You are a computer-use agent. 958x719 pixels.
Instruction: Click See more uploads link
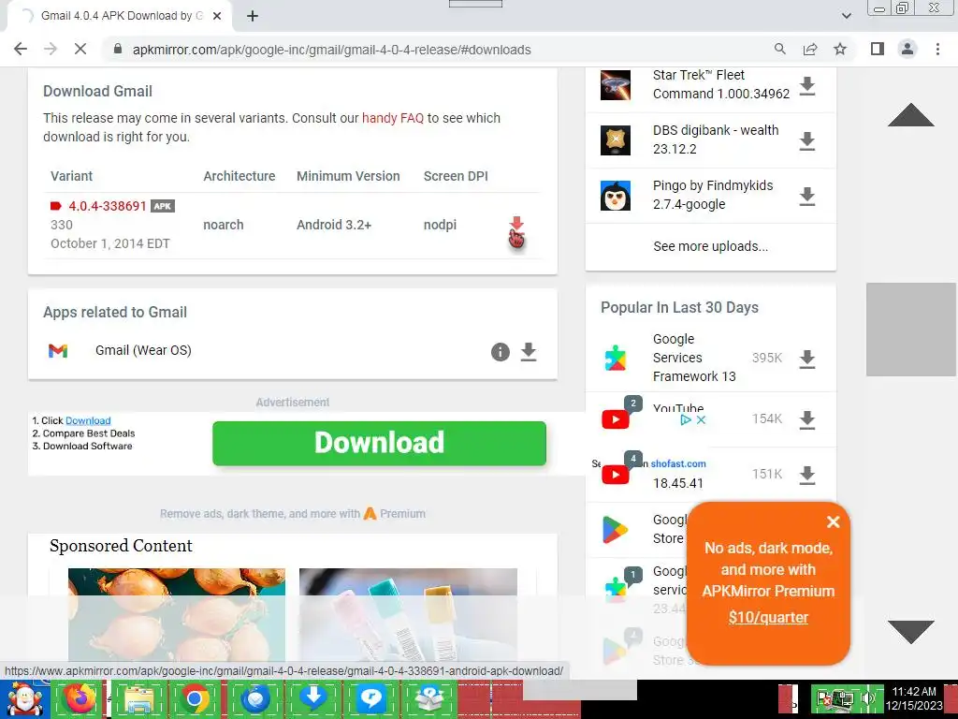(711, 246)
